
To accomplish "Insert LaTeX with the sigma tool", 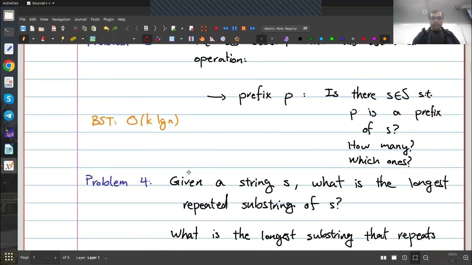I will pyautogui.click(x=114, y=39).
